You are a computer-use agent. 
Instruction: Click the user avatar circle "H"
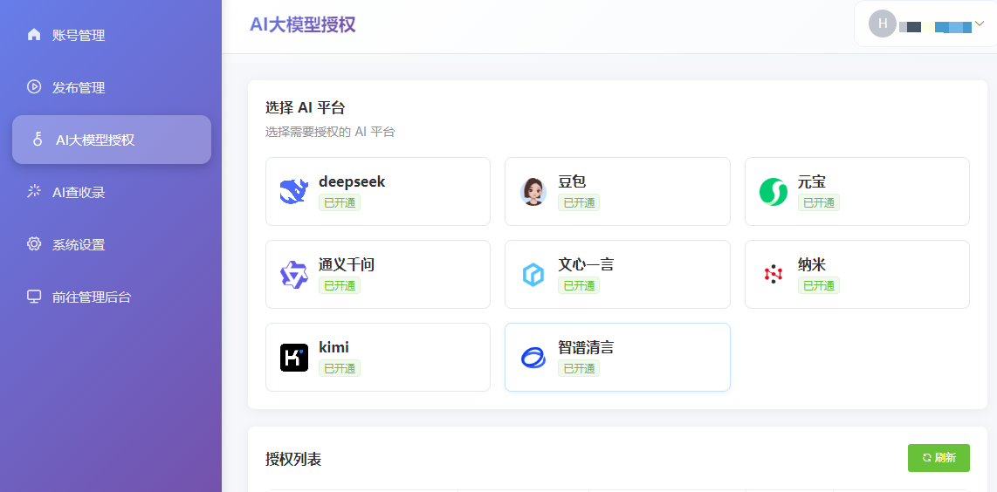click(x=882, y=24)
